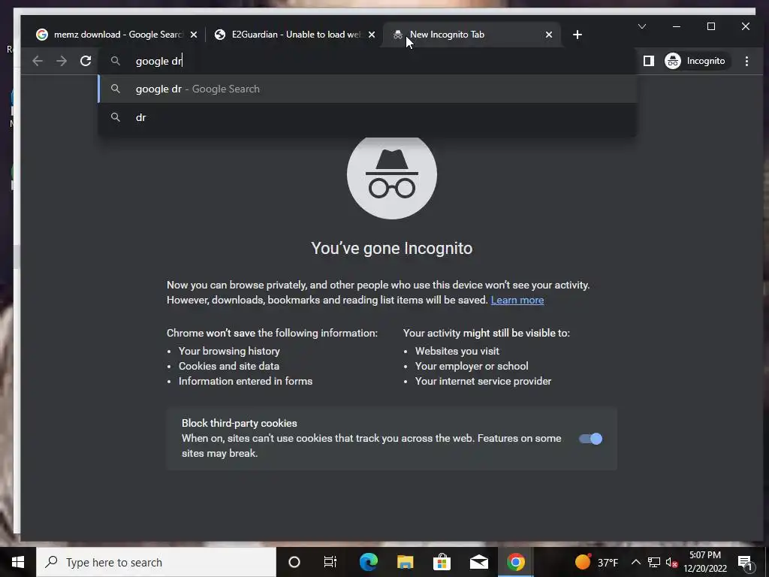The image size is (769, 577).
Task: Open the weather widget showing 37°F
Action: click(x=596, y=562)
